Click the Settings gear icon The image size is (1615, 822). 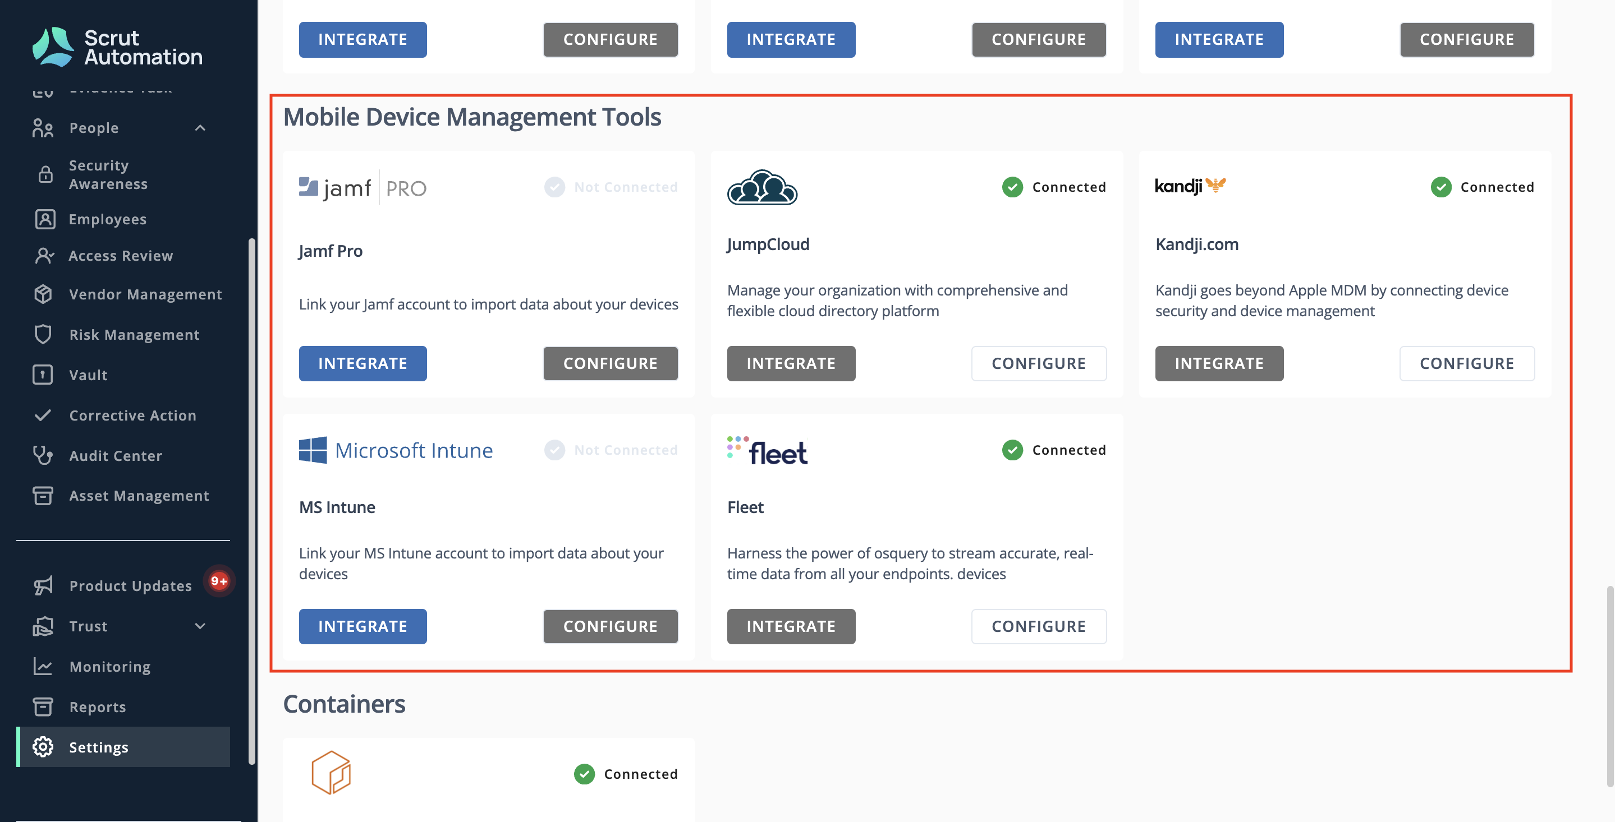pos(43,747)
